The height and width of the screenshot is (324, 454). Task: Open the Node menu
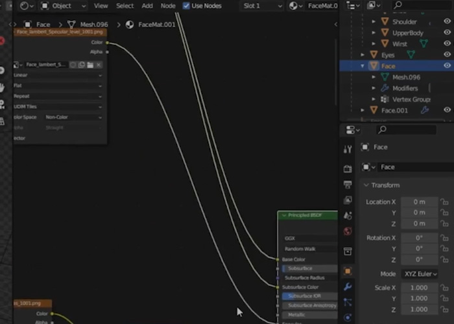[x=168, y=6]
